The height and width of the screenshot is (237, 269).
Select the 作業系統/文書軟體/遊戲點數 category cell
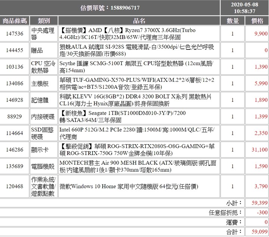44,186
